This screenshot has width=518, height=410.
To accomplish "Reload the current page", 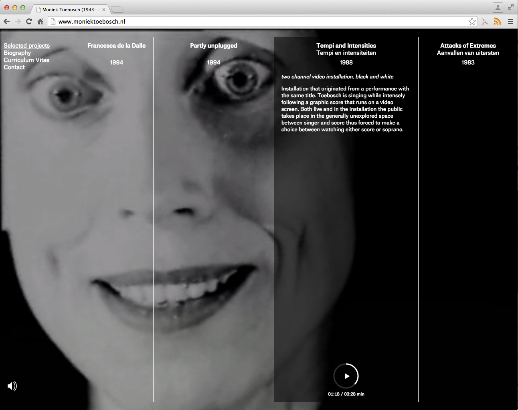I will [x=29, y=22].
